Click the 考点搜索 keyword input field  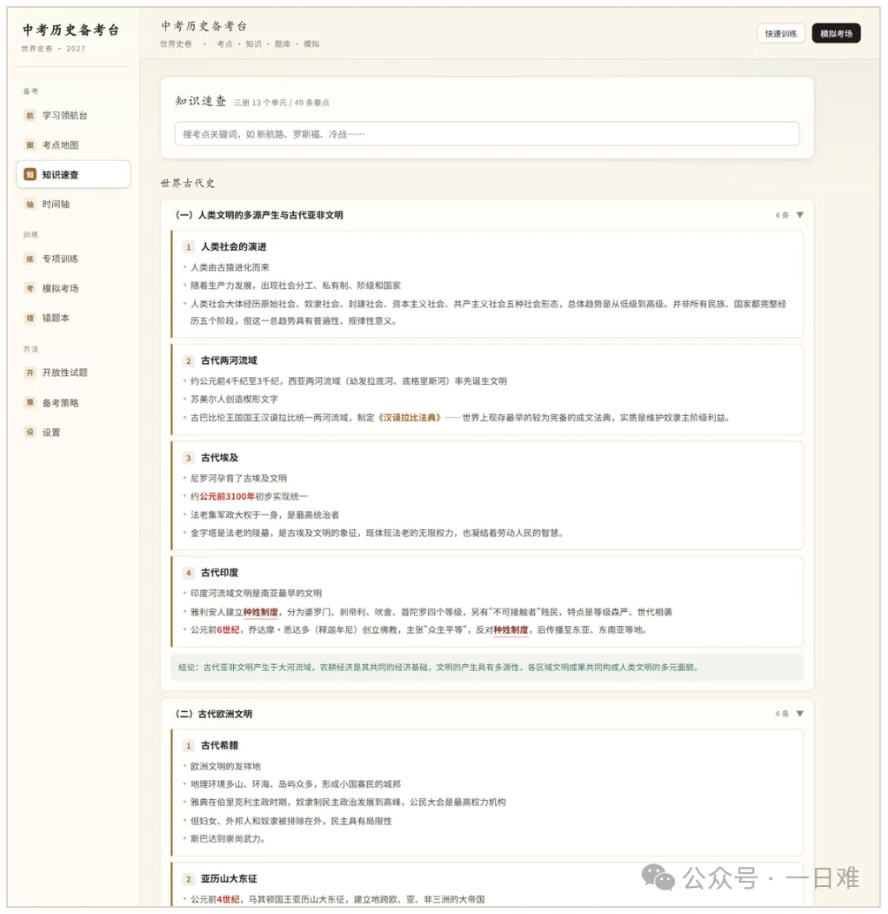[487, 134]
